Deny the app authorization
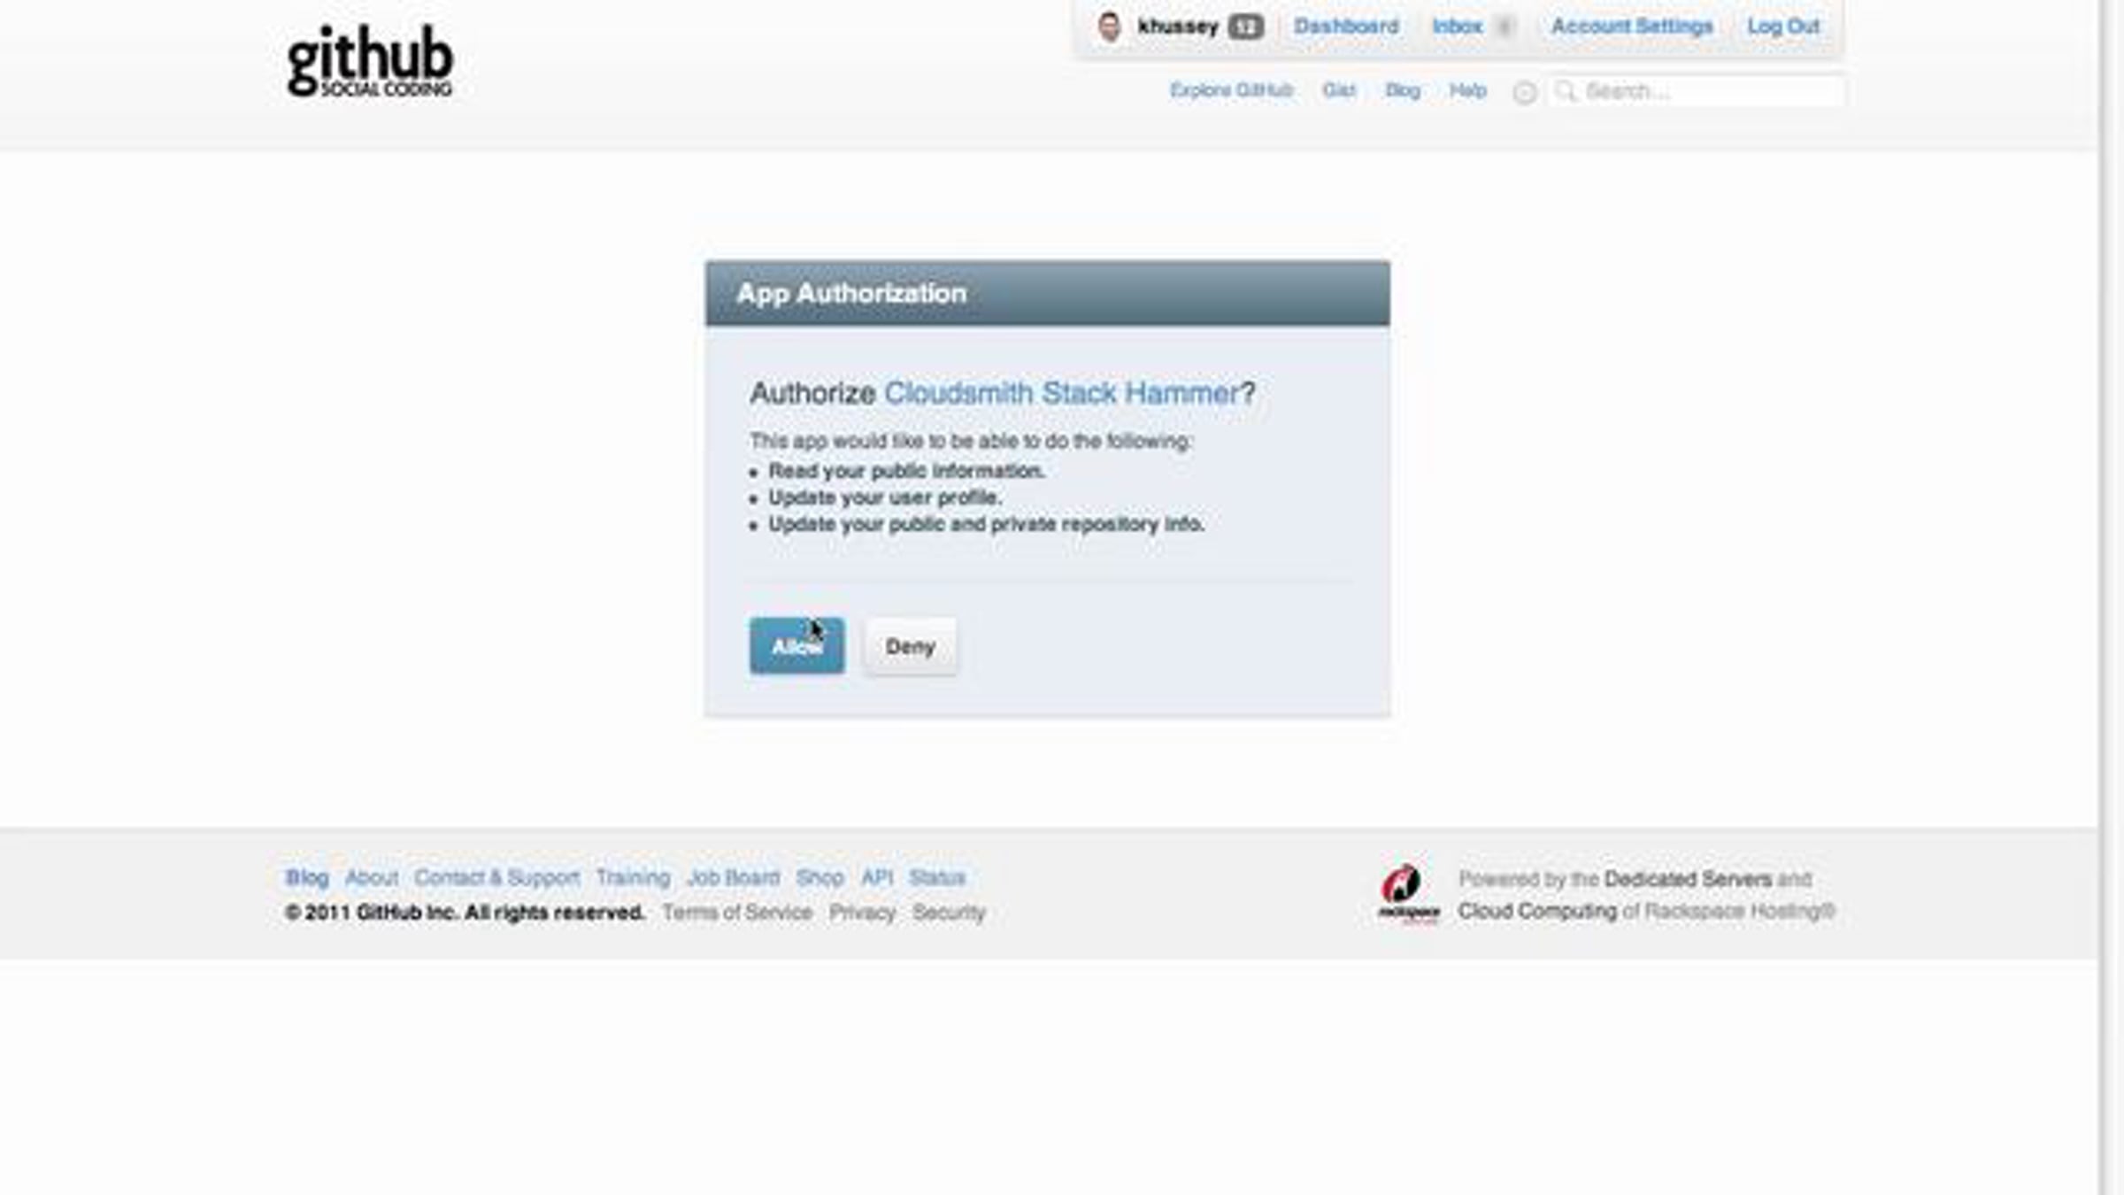 tap(911, 646)
